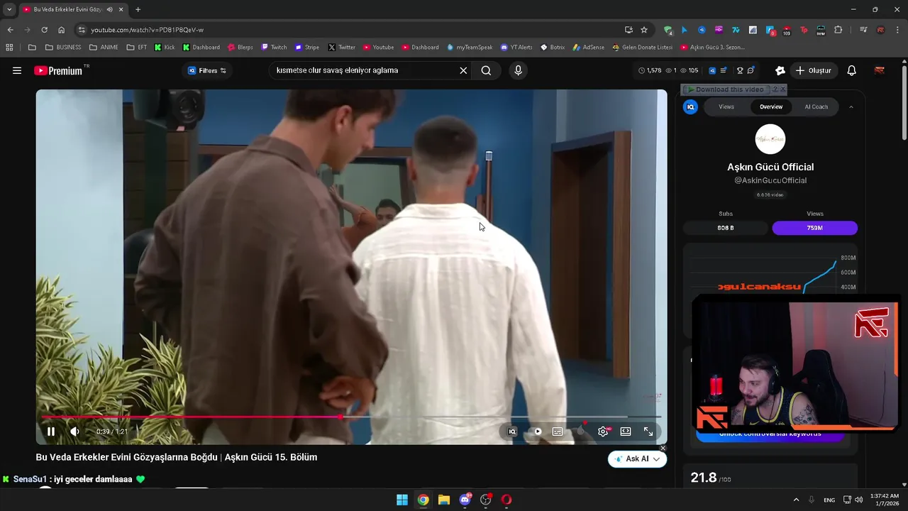Open the Aşkın Gücü Official channel avatar
The width and height of the screenshot is (908, 511).
770,139
